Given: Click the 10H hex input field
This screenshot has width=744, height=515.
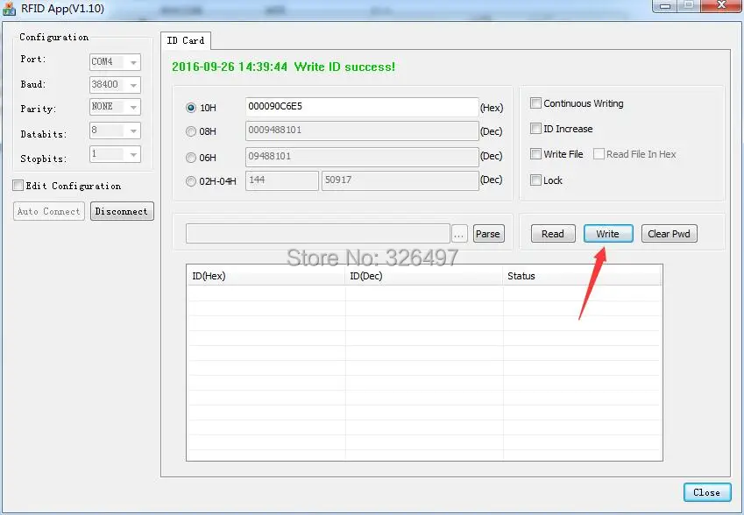Looking at the screenshot, I should point(362,107).
